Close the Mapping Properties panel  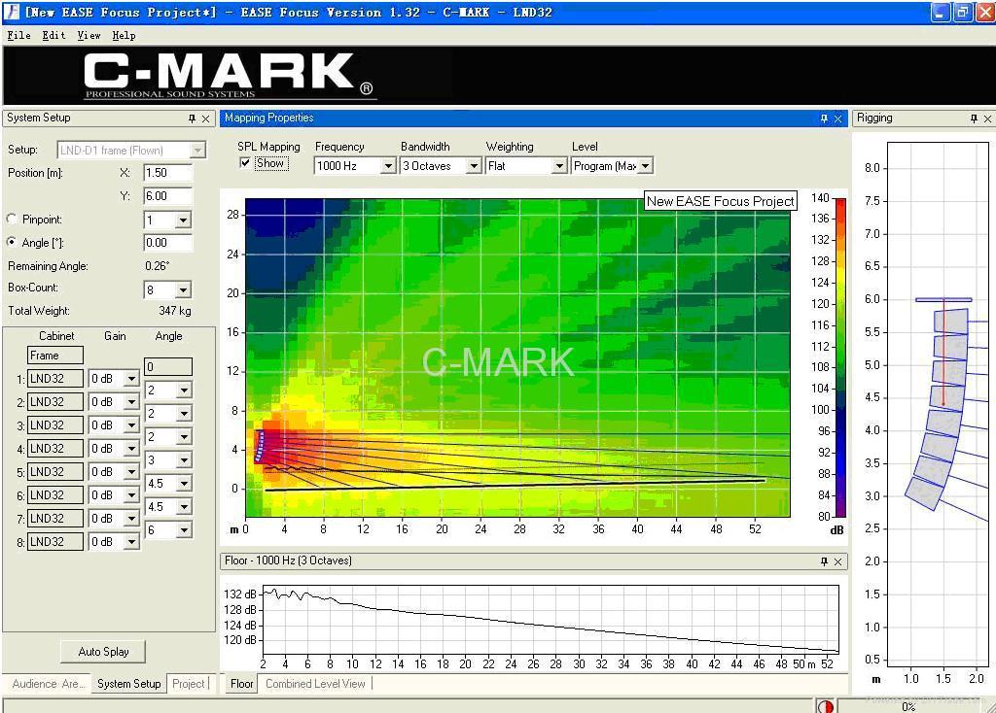(837, 119)
